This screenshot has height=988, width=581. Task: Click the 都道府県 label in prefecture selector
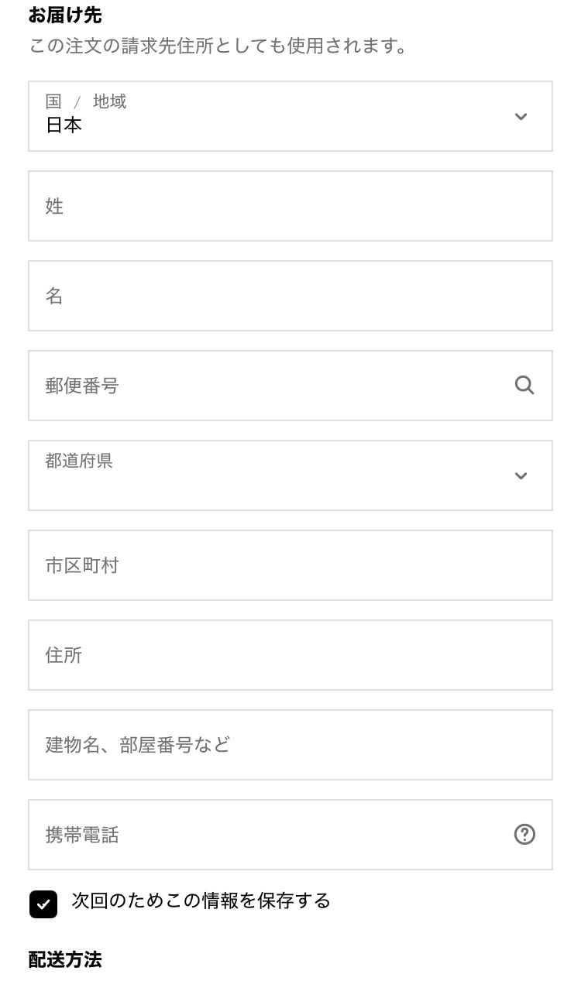click(x=79, y=461)
